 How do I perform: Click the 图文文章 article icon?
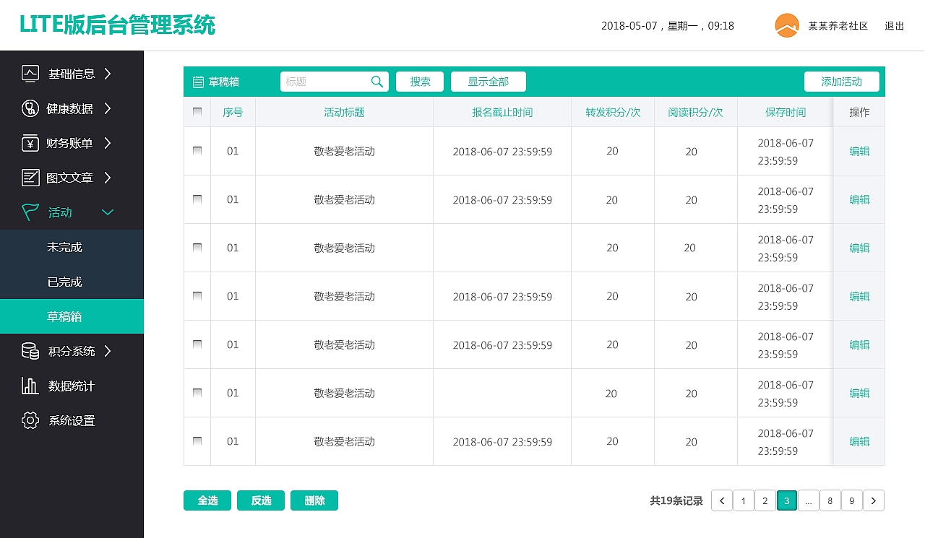point(29,177)
